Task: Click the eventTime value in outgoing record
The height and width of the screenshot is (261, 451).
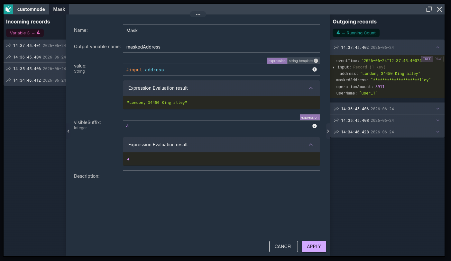Action: point(391,61)
